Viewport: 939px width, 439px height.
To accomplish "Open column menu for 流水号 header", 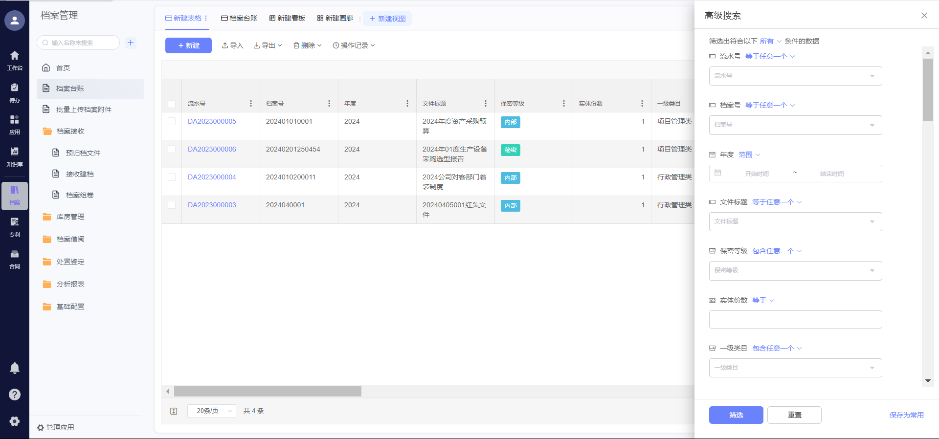I will 251,104.
